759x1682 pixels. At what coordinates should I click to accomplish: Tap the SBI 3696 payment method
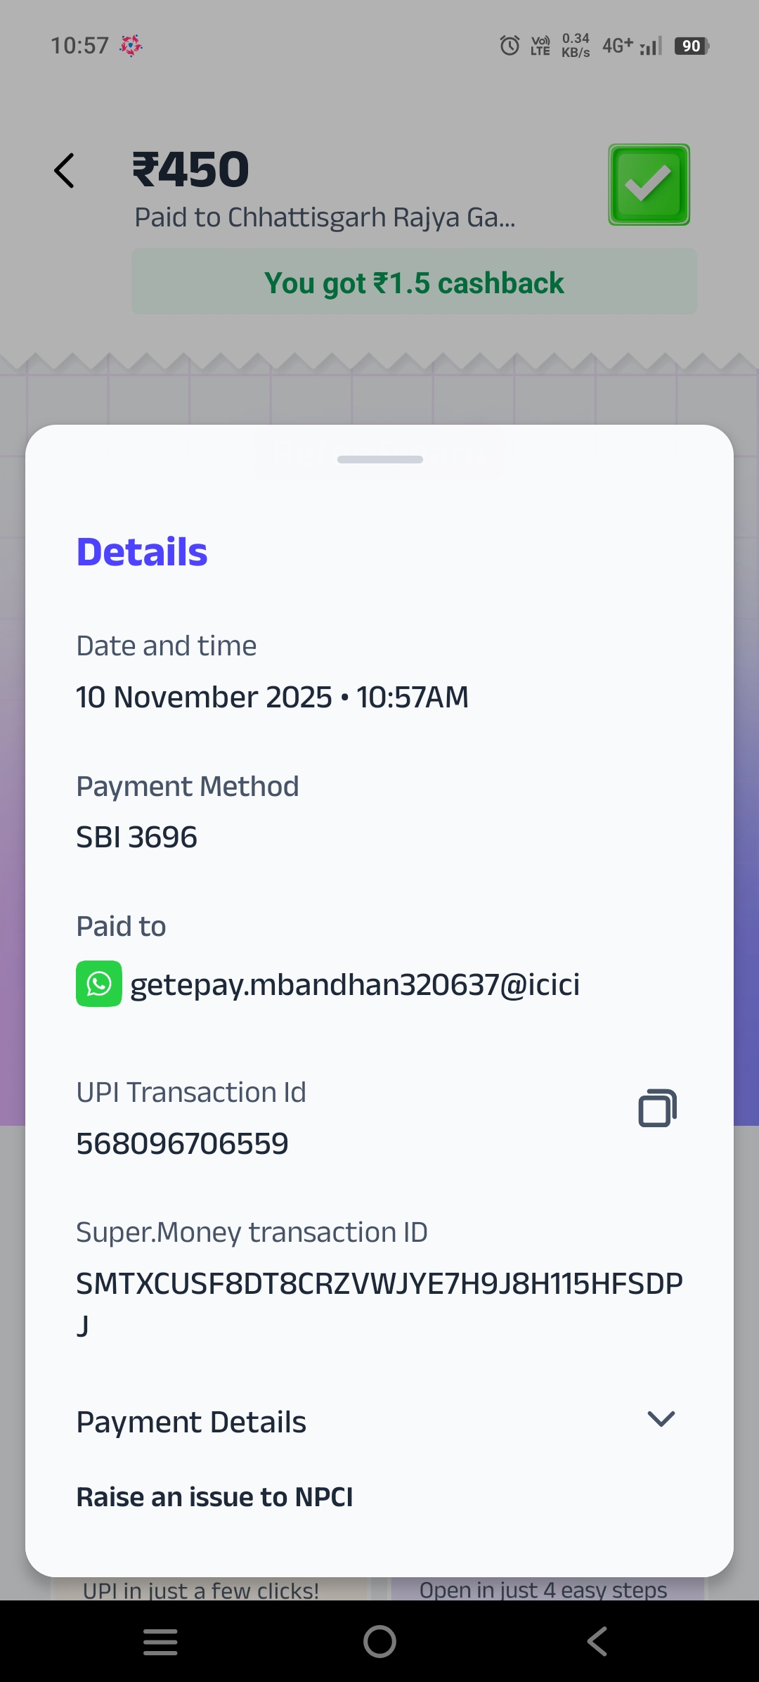(x=137, y=837)
